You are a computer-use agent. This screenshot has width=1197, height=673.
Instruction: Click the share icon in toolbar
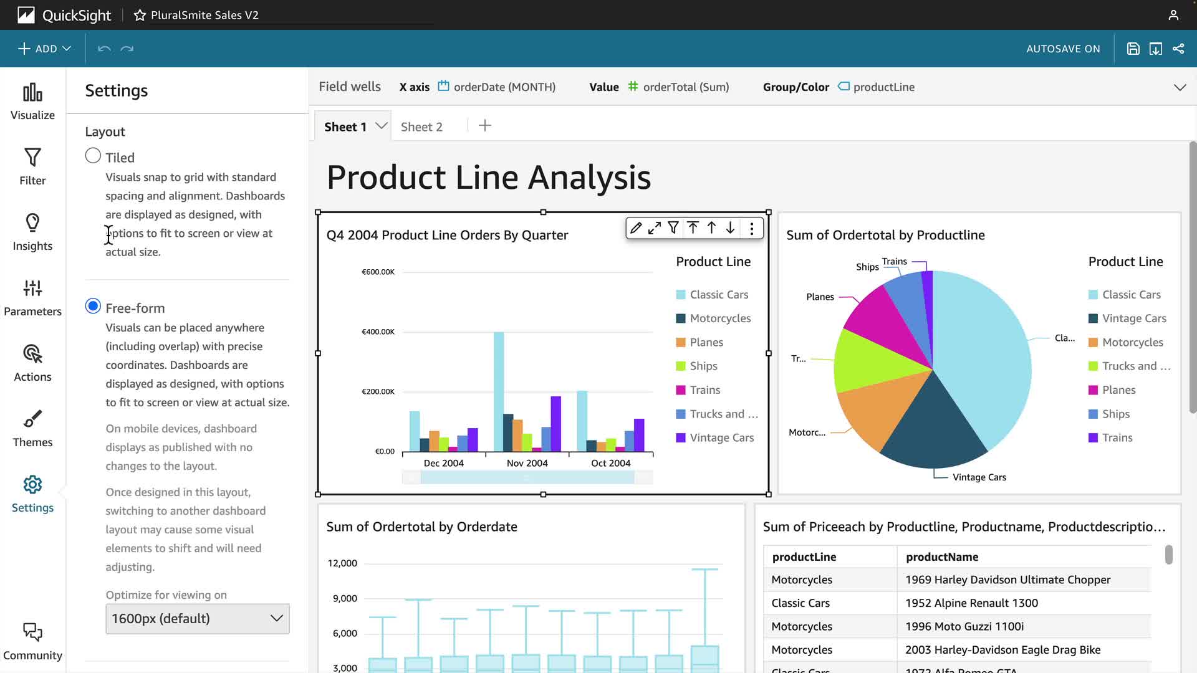(x=1178, y=49)
